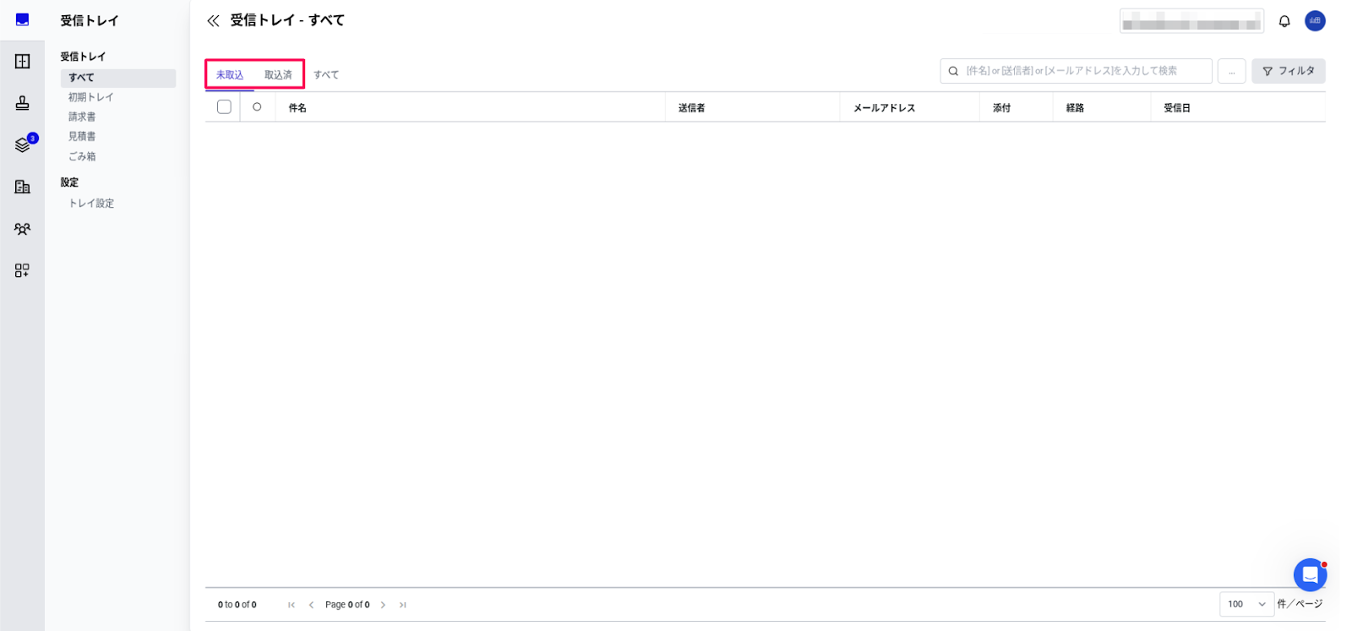The height and width of the screenshot is (631, 1352).
Task: Click the 0 to 0 of 0 count
Action: [x=237, y=605]
